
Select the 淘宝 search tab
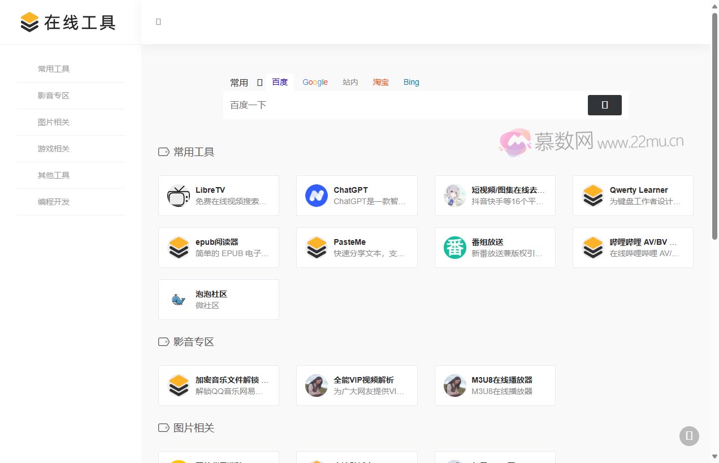[380, 82]
